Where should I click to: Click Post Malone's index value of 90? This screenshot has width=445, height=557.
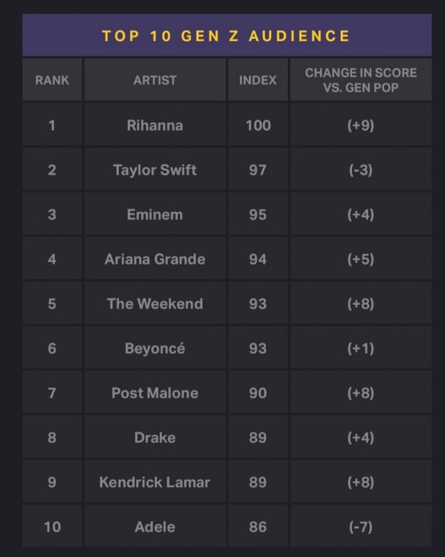pyautogui.click(x=258, y=393)
